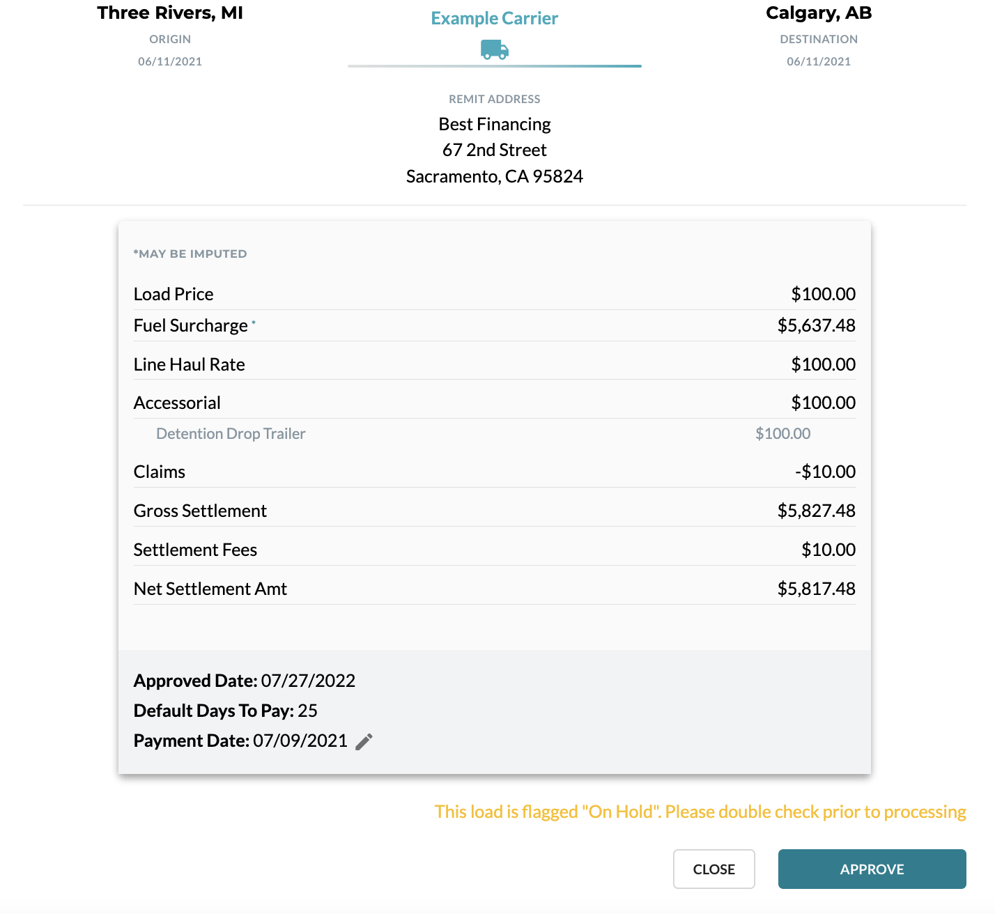Click the Line Haul Rate row
This screenshot has height=914, width=995.
494,364
